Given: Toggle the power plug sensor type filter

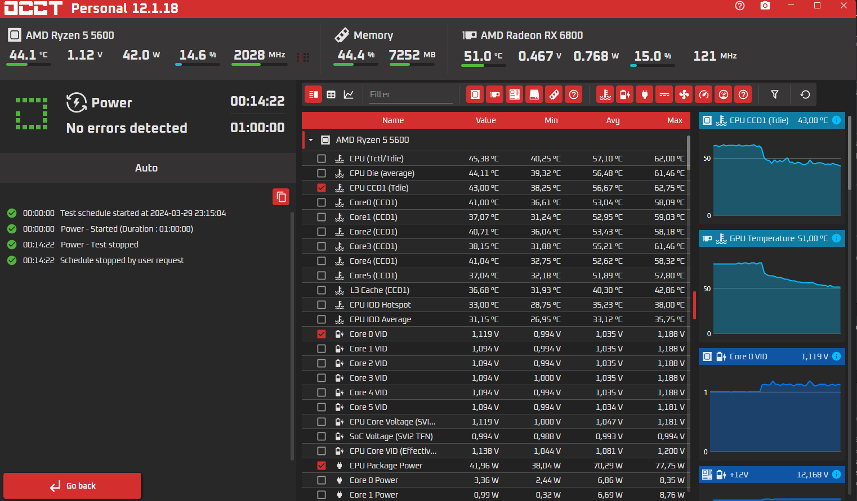Looking at the screenshot, I should pos(645,94).
